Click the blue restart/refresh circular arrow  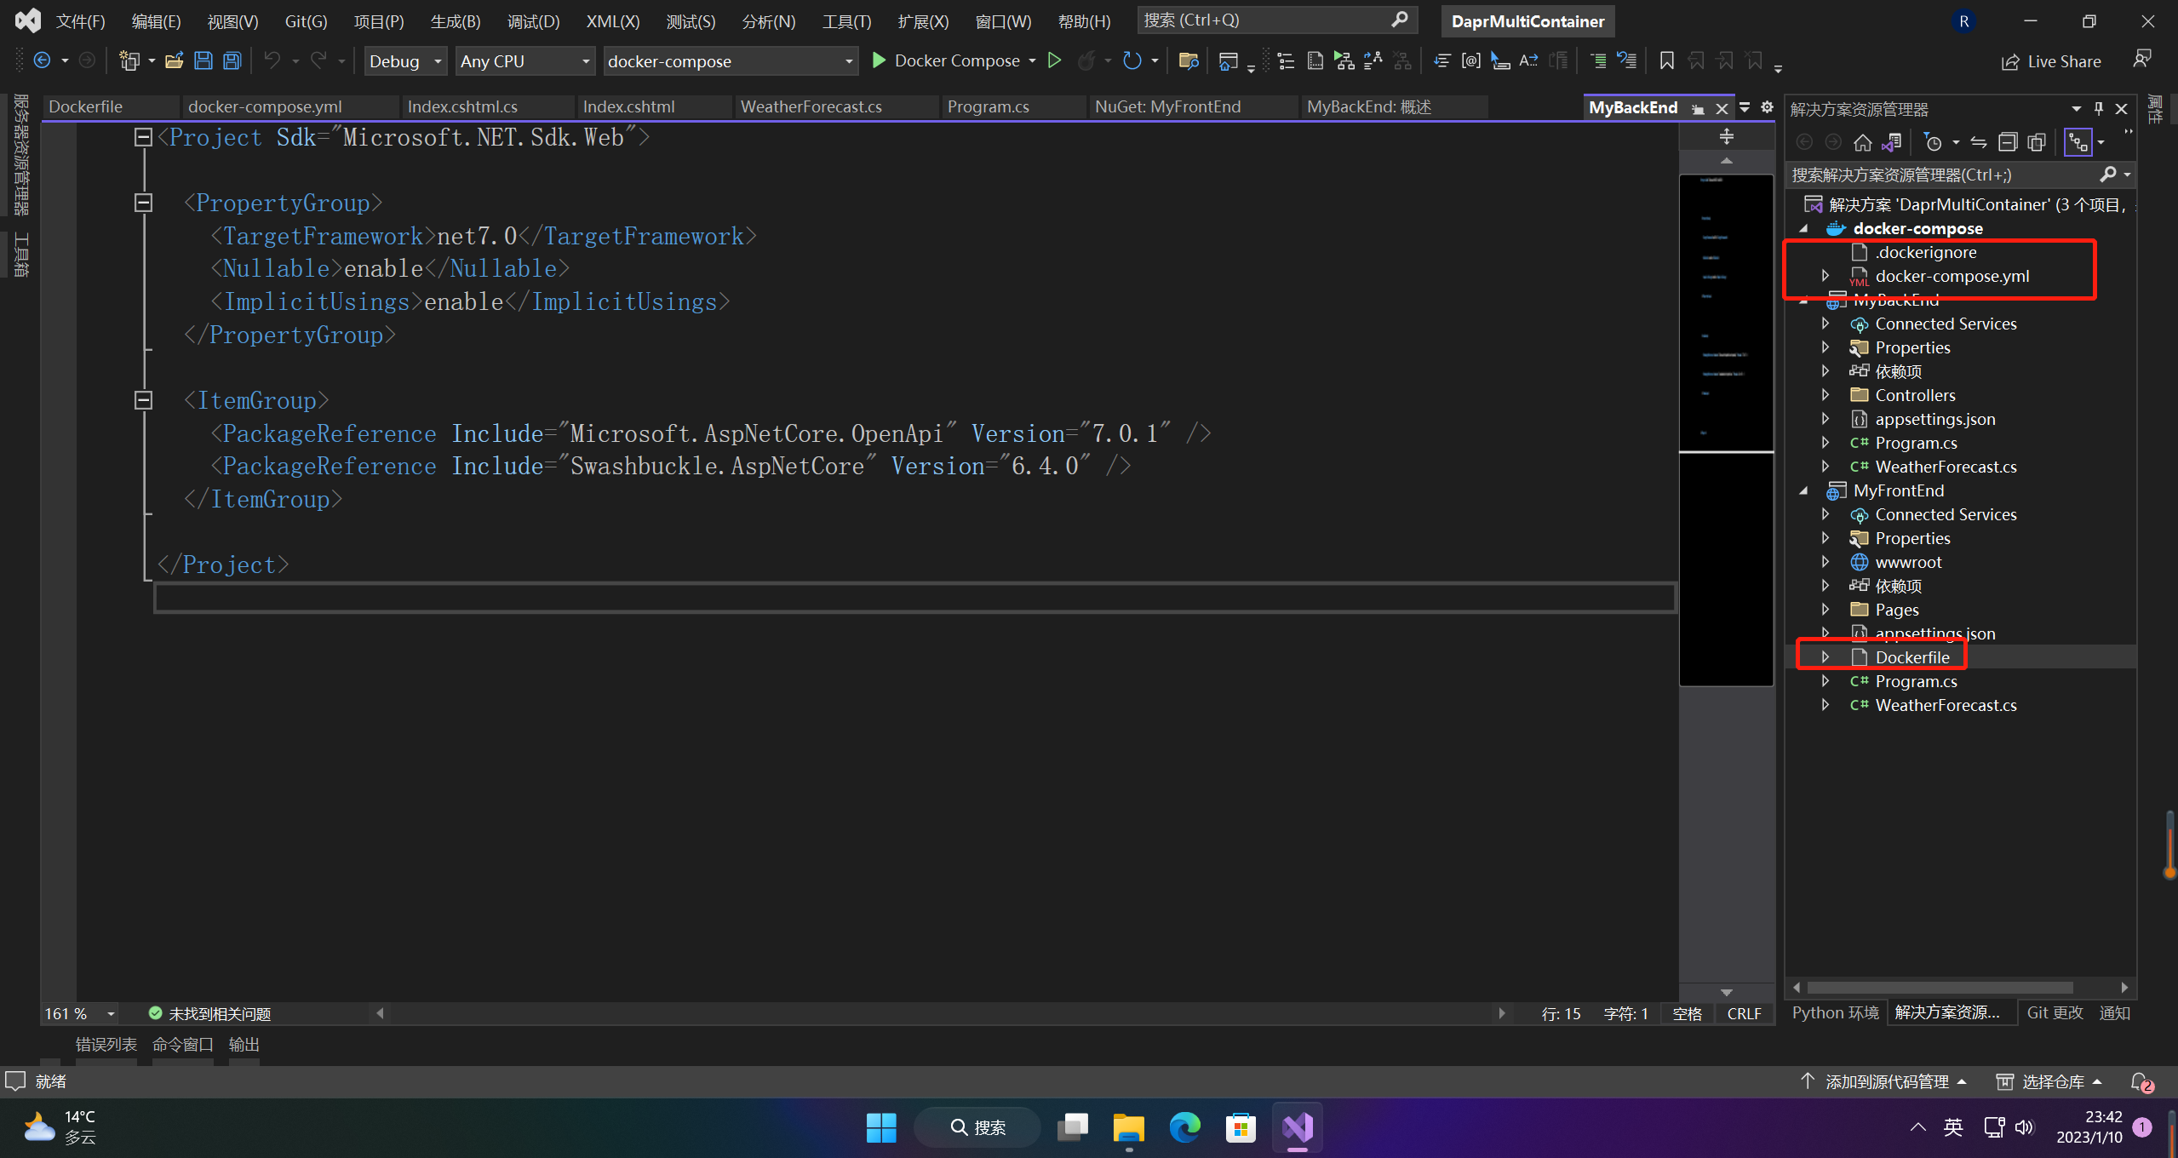pos(1132,60)
